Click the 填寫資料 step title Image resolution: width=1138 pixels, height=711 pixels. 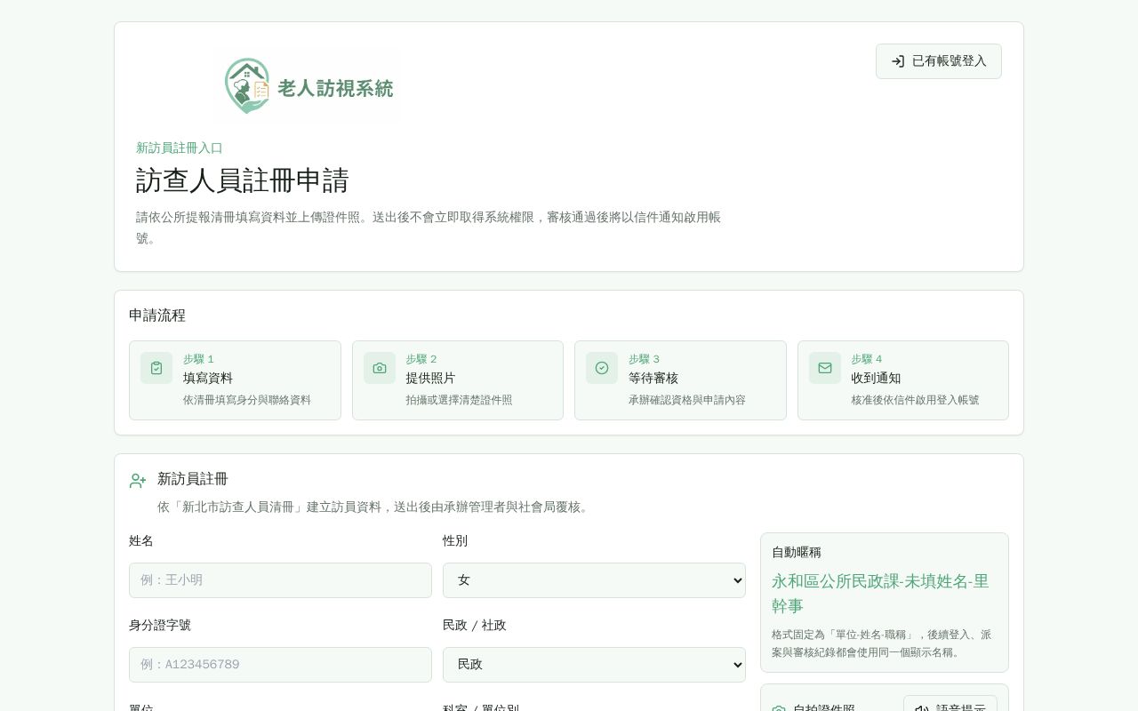point(208,378)
